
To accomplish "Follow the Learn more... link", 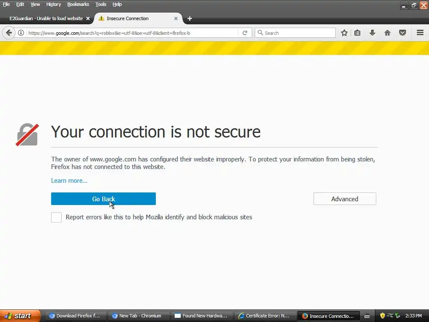I will point(69,181).
